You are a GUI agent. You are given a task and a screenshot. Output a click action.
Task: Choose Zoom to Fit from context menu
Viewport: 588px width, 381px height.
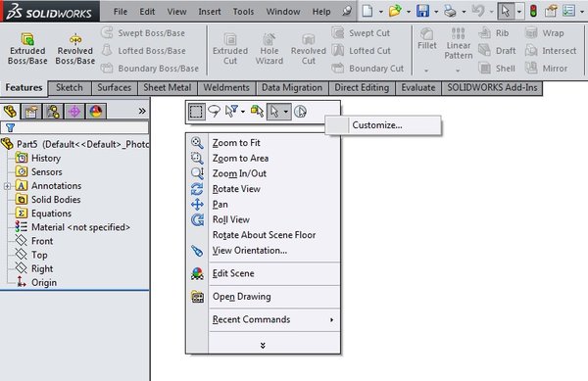tap(263, 143)
